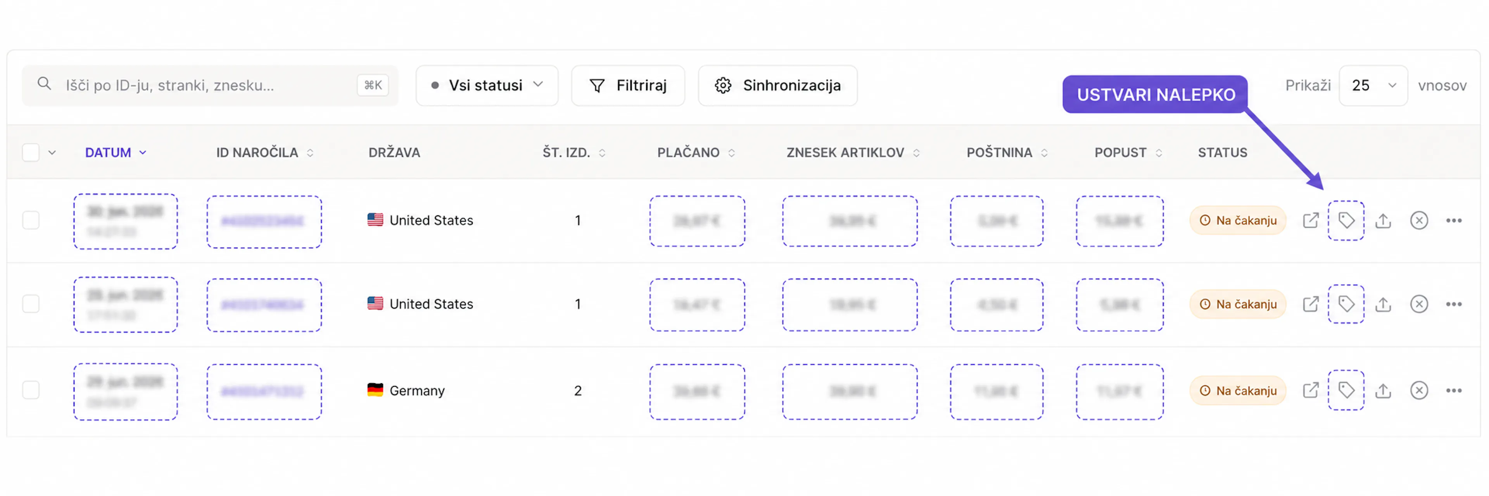
Task: Select the second United States order checkbox
Action: point(31,304)
